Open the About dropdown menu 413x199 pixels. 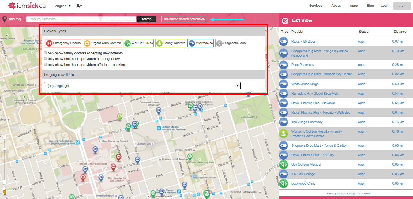[x=337, y=6]
